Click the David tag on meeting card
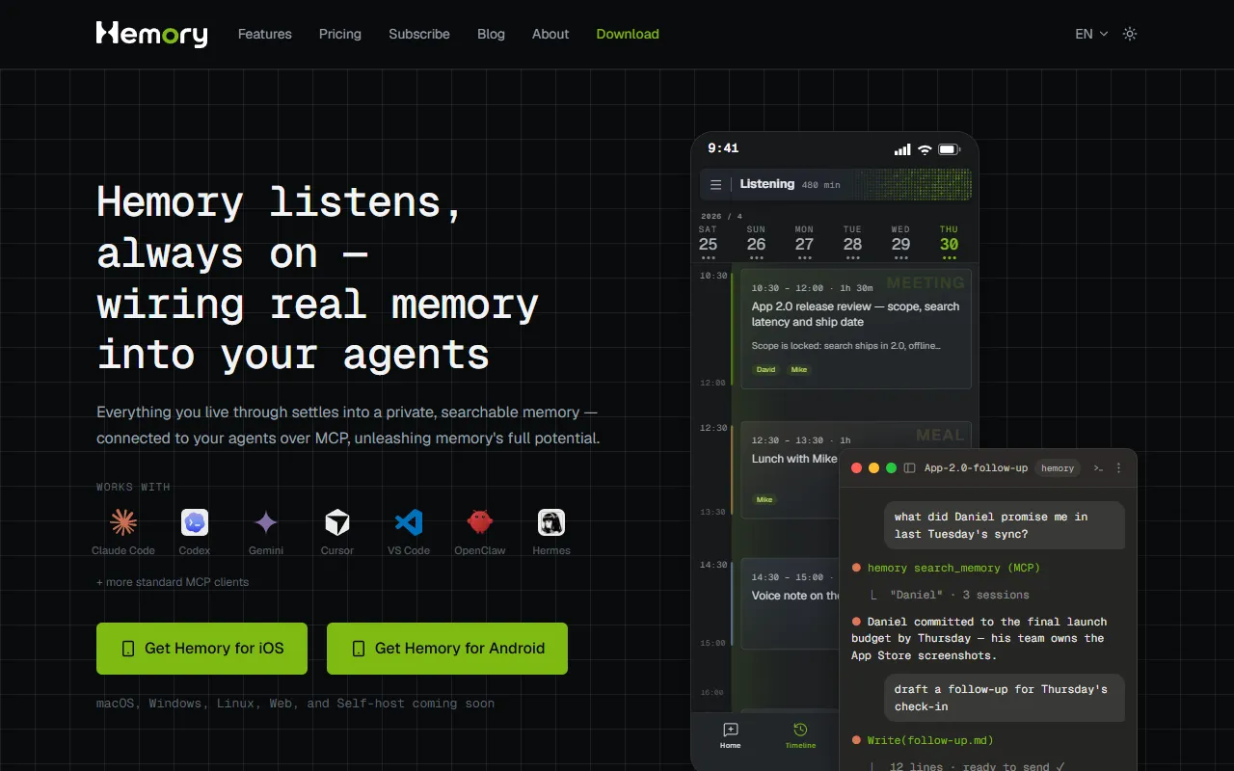The image size is (1234, 771). coord(765,370)
